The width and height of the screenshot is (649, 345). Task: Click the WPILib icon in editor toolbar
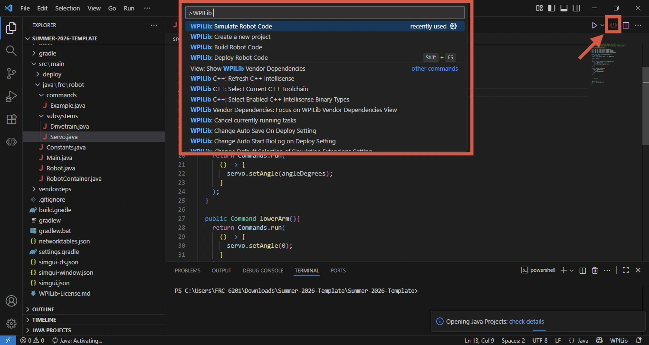(x=613, y=25)
